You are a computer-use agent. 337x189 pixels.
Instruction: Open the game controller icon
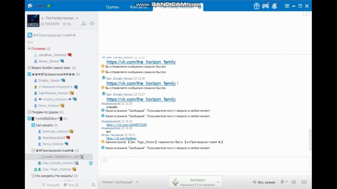[x=265, y=6]
